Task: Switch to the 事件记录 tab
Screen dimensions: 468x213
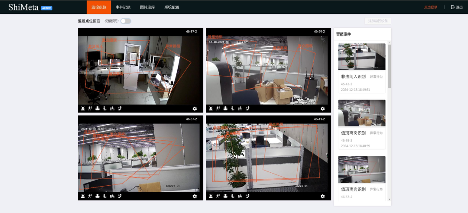Action: pos(123,7)
